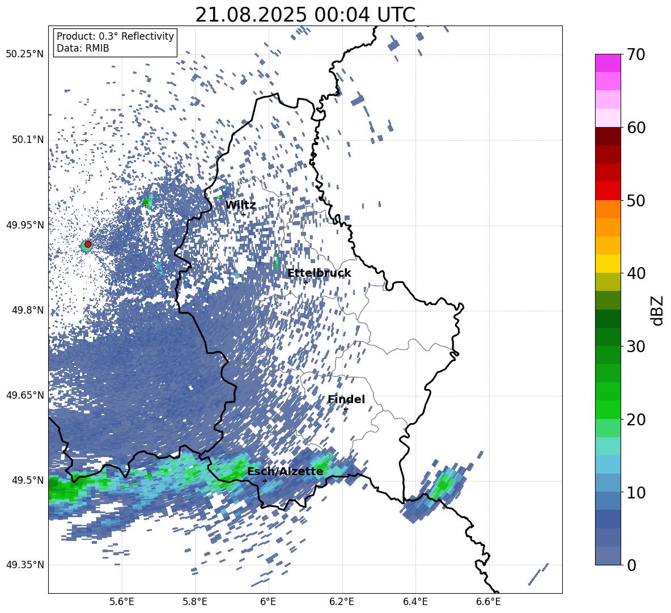671x613 pixels.
Task: Click the magenta top colorbar segment
Action: click(x=608, y=63)
